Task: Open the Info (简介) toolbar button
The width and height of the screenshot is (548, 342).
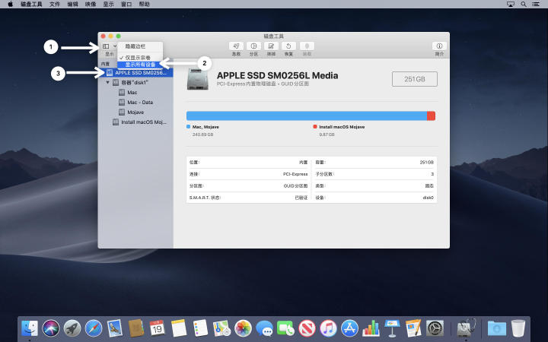Action: click(x=439, y=46)
